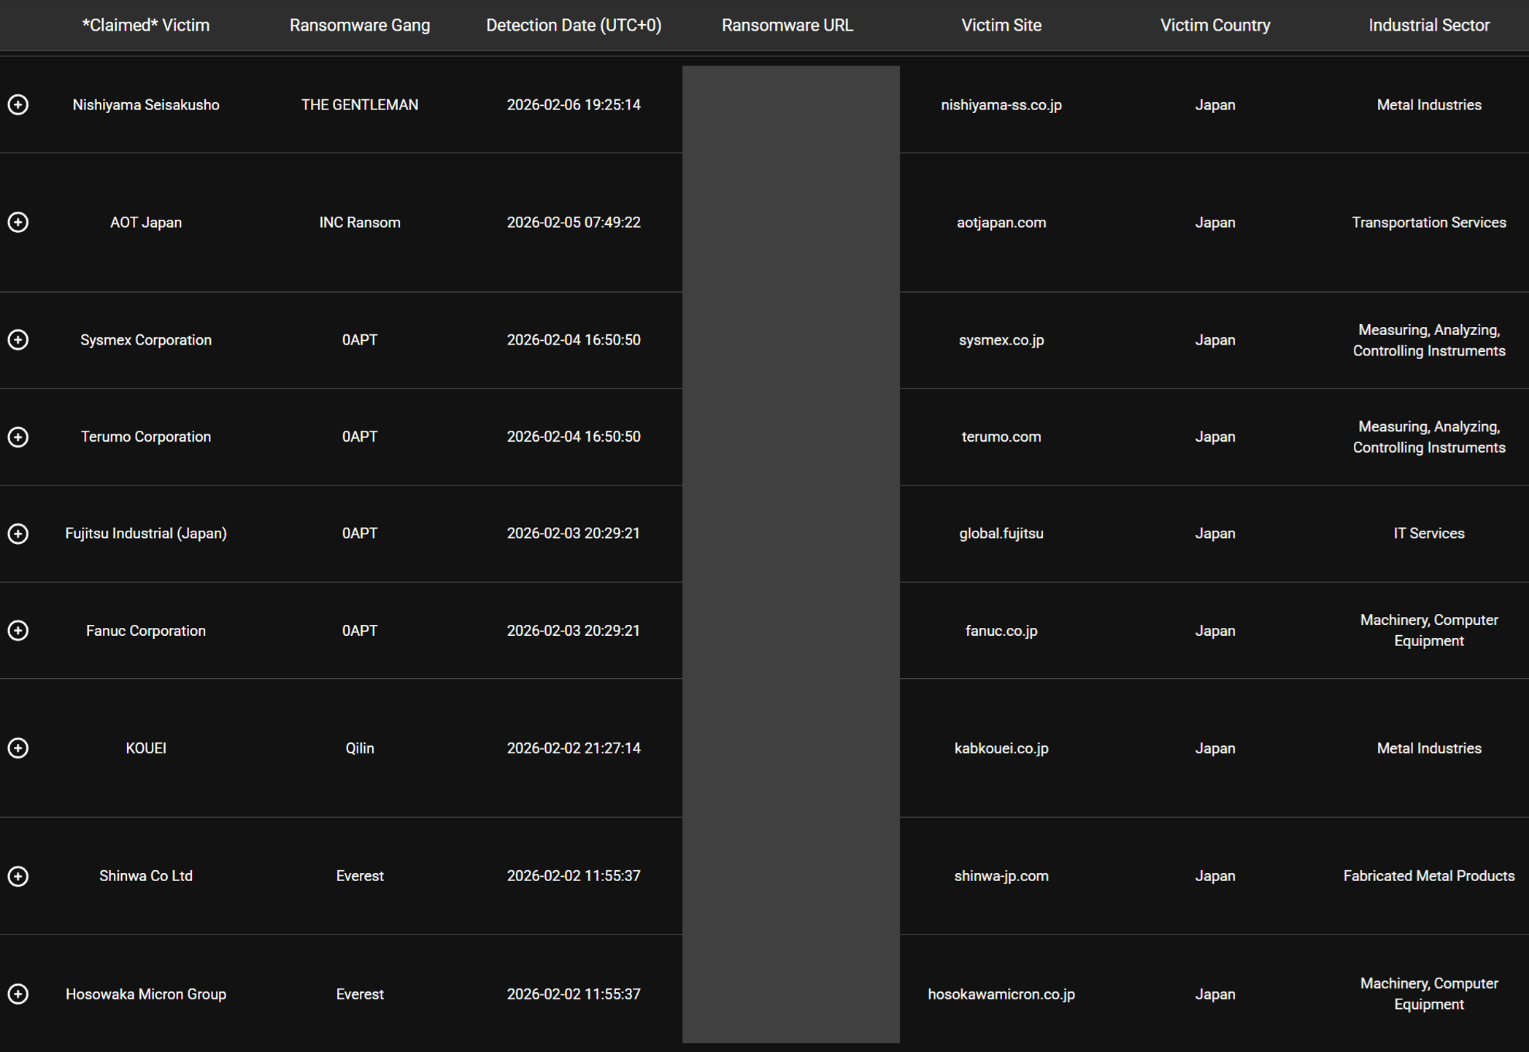The width and height of the screenshot is (1529, 1052).
Task: Sort by Detection Date (UTC+0) header
Action: point(574,26)
